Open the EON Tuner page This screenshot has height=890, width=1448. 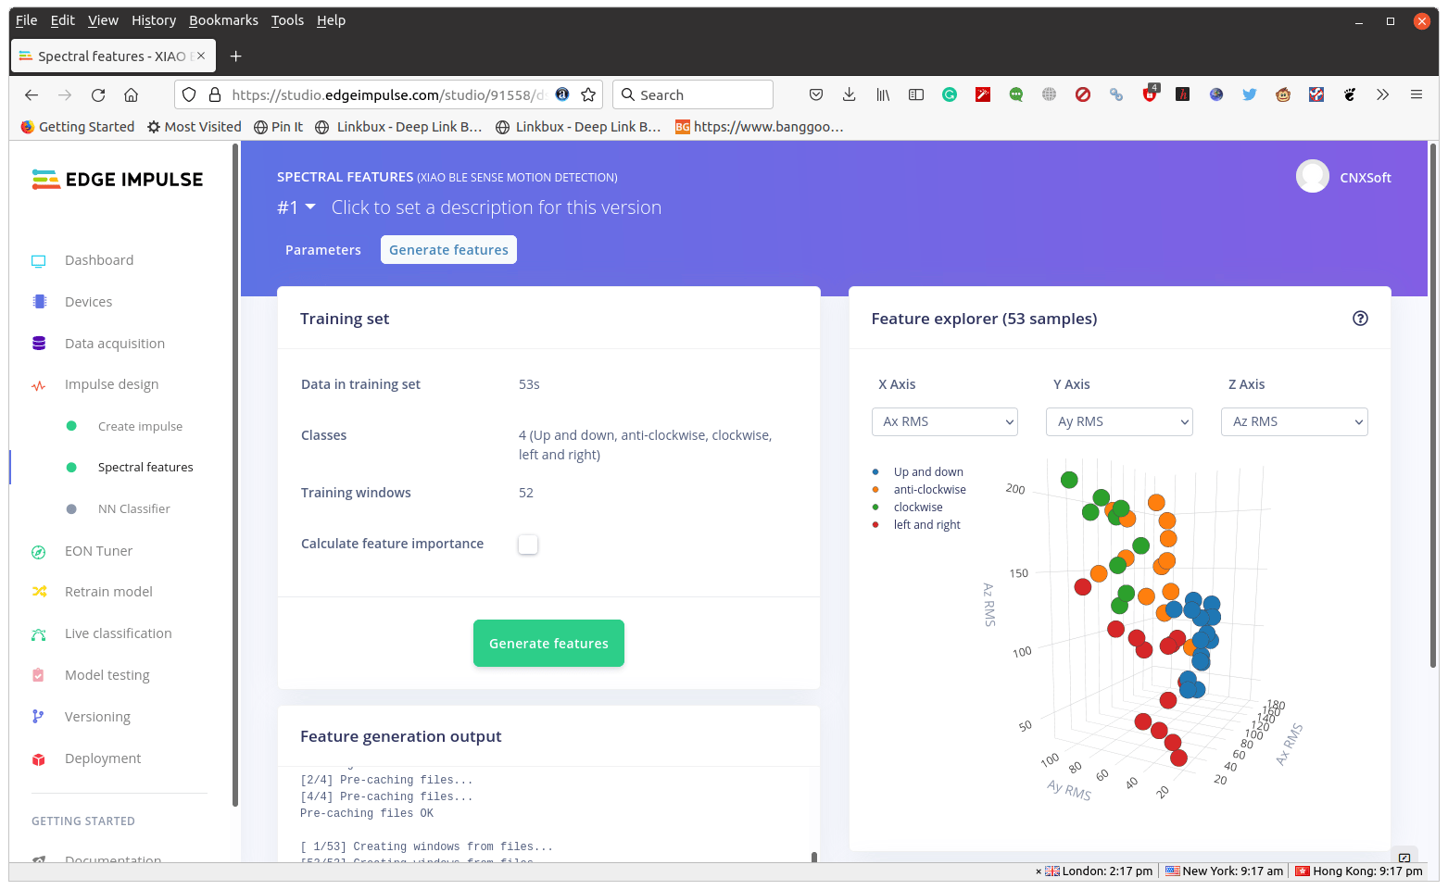click(98, 551)
